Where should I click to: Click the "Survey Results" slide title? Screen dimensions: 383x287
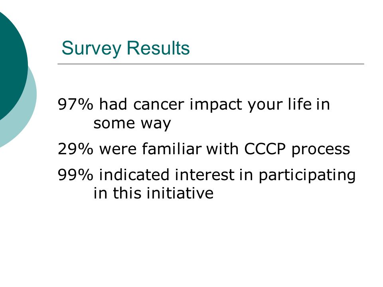pos(126,49)
